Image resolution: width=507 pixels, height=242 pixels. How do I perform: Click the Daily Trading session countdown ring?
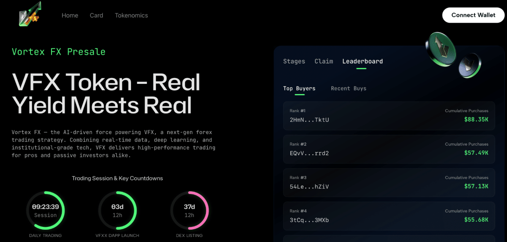click(46, 210)
